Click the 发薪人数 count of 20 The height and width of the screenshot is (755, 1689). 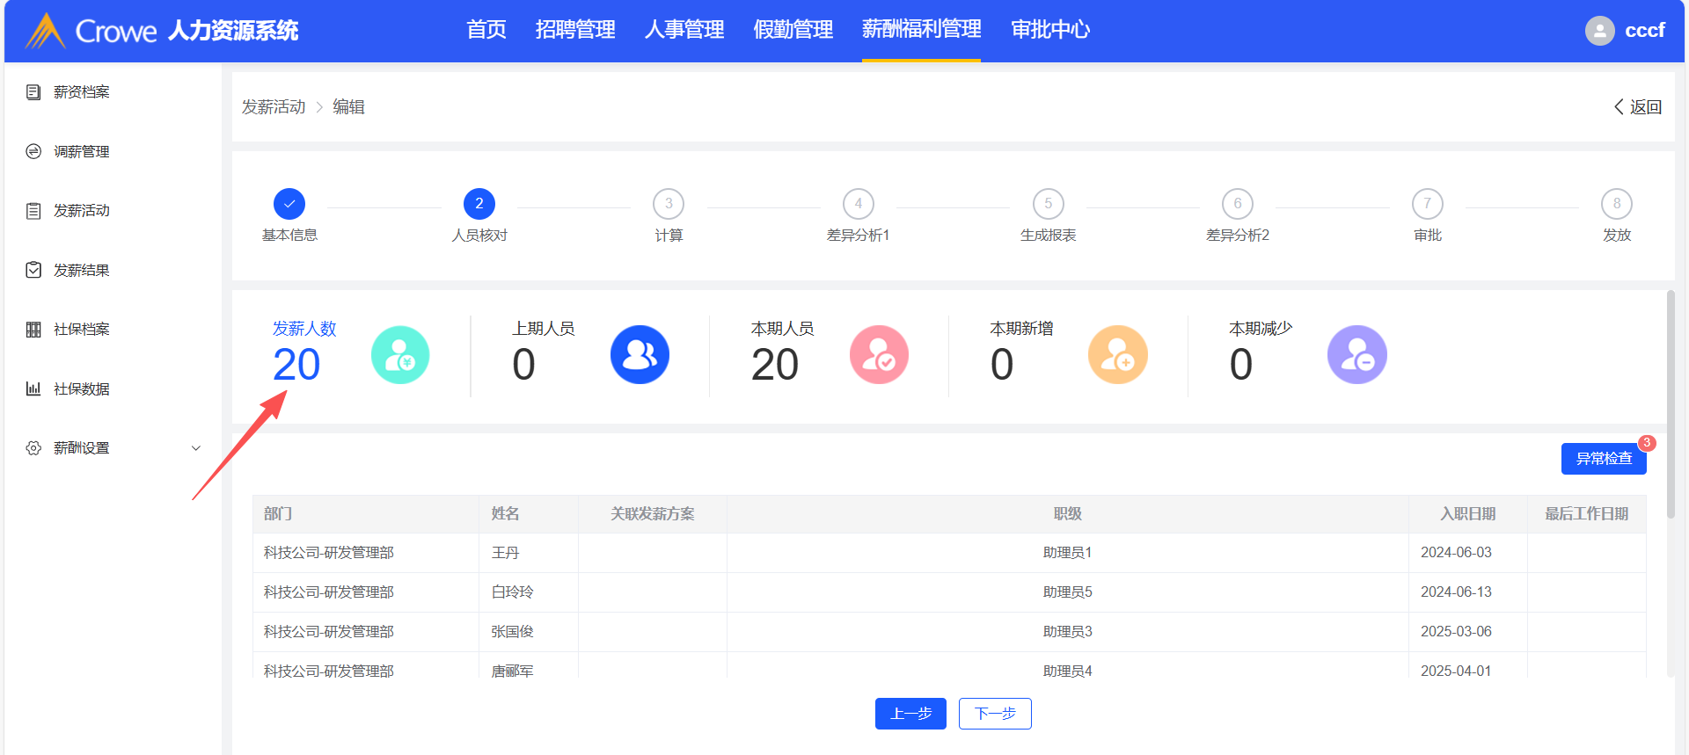pos(296,365)
